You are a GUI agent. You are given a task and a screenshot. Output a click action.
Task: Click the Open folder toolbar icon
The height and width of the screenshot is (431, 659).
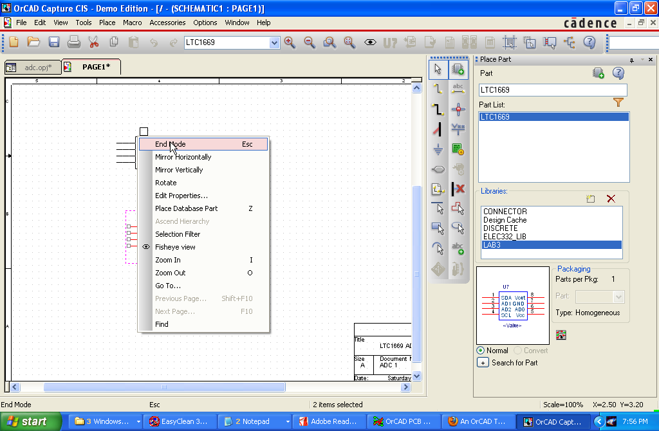coord(33,42)
